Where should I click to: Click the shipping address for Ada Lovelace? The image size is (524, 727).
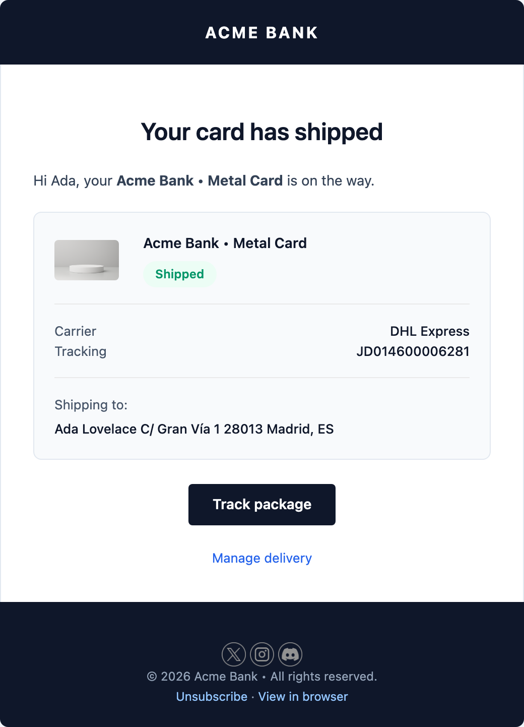click(194, 429)
